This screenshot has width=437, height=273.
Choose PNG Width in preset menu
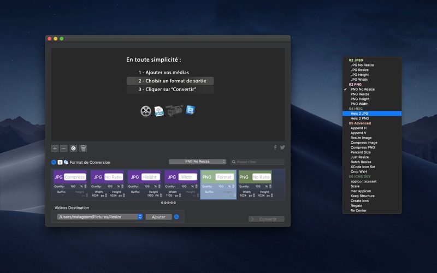[x=372, y=104]
